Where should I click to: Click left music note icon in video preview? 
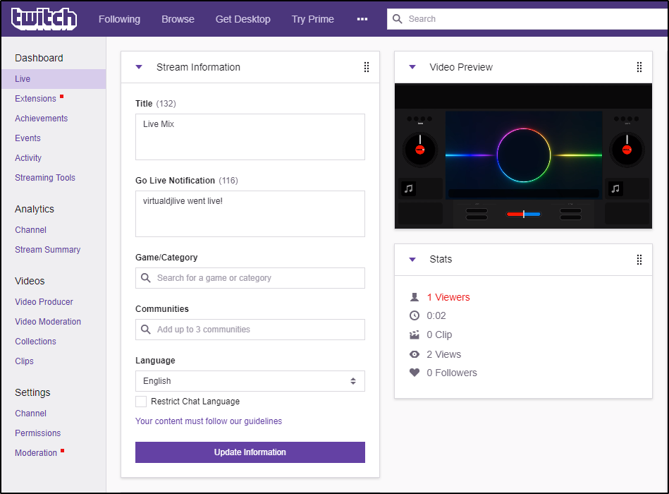point(408,188)
